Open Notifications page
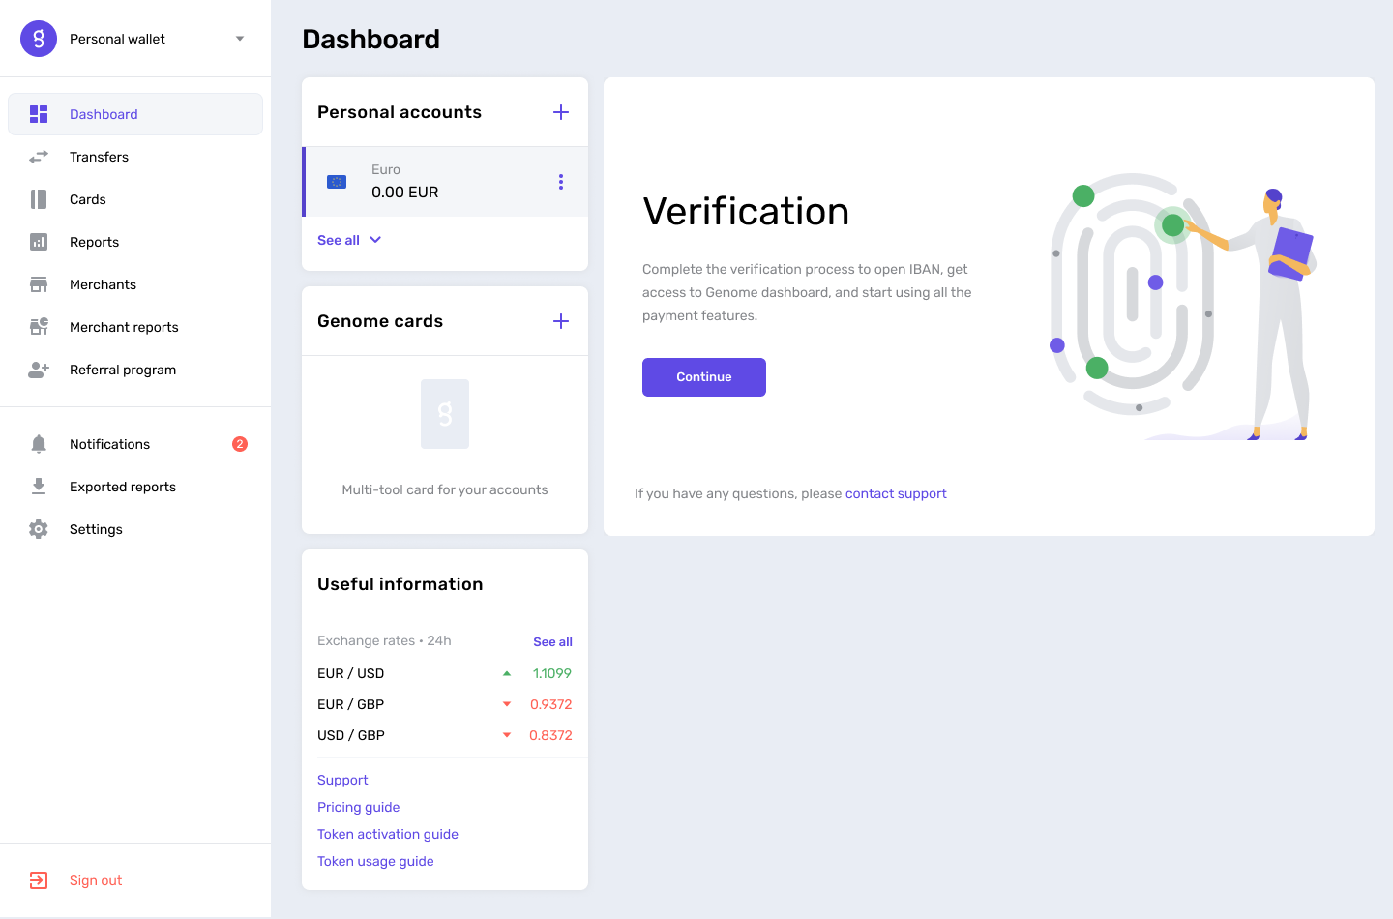 pos(135,444)
